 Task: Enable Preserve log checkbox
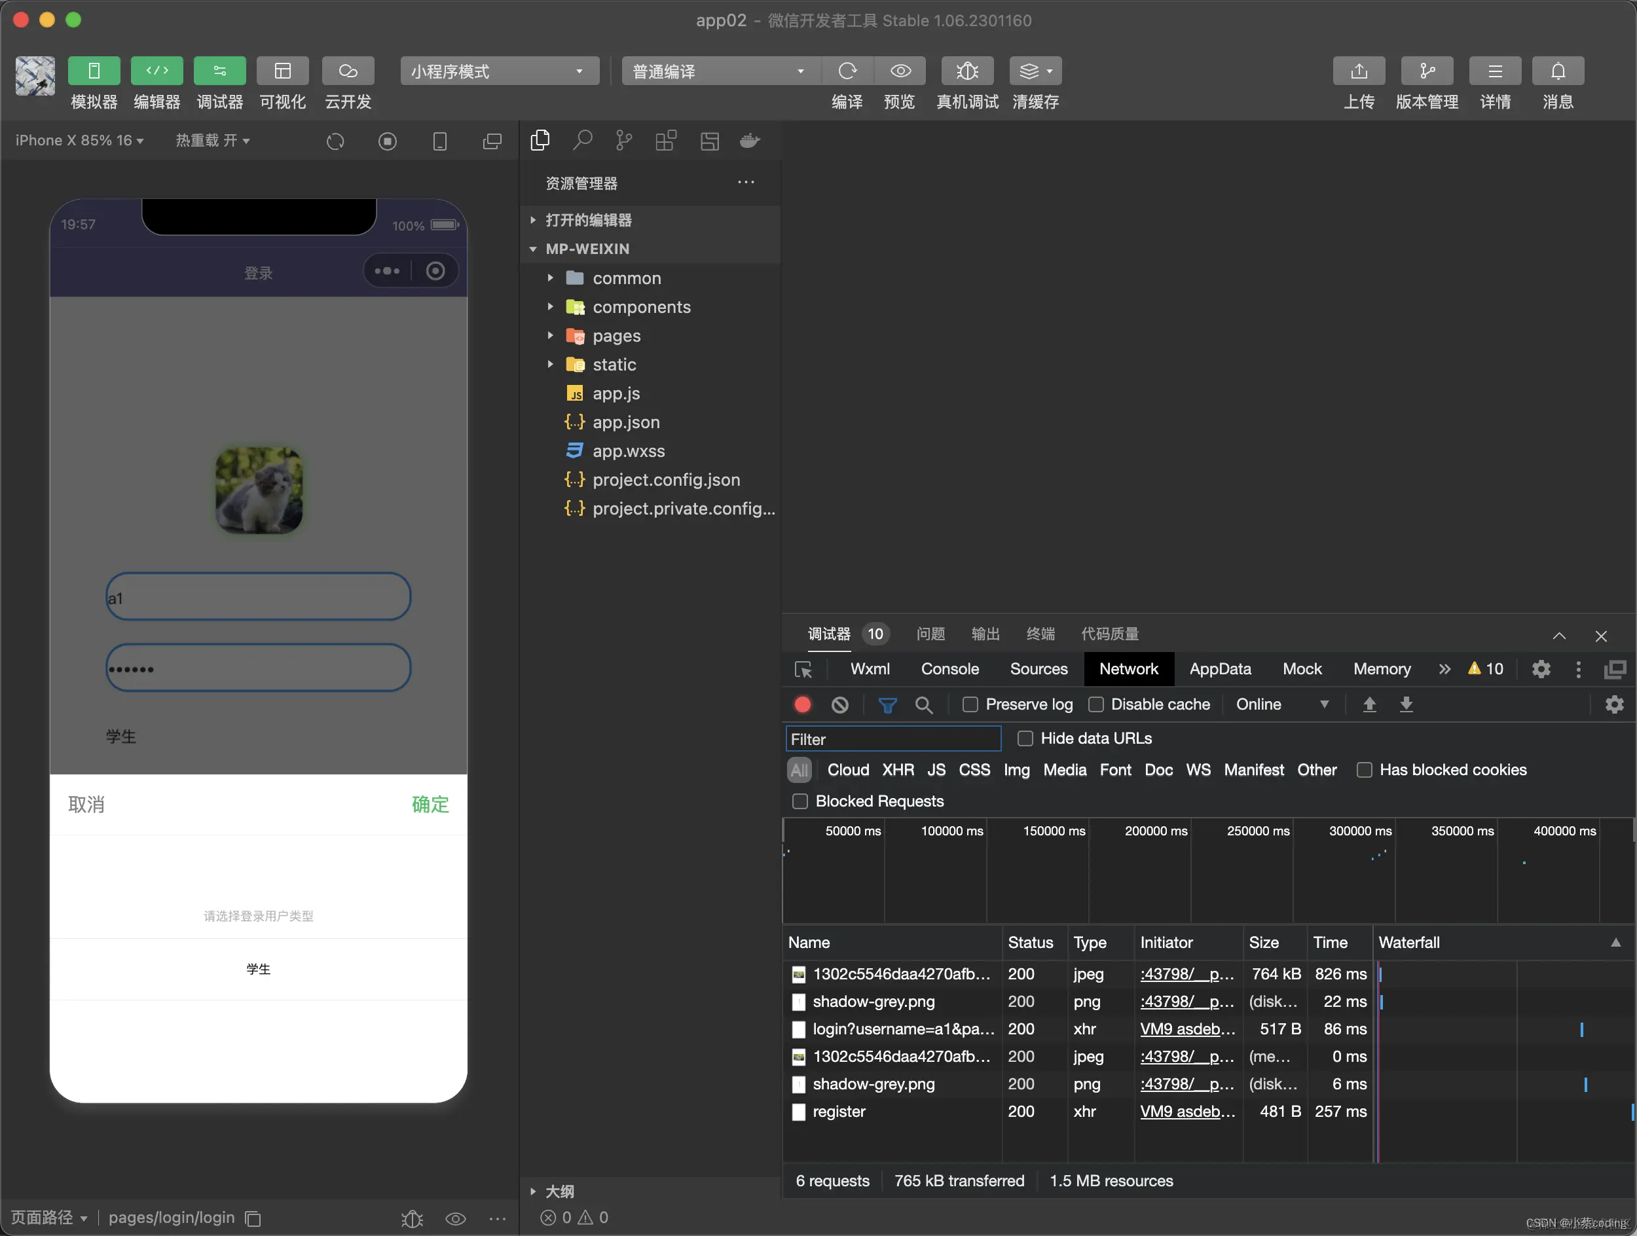(x=970, y=705)
